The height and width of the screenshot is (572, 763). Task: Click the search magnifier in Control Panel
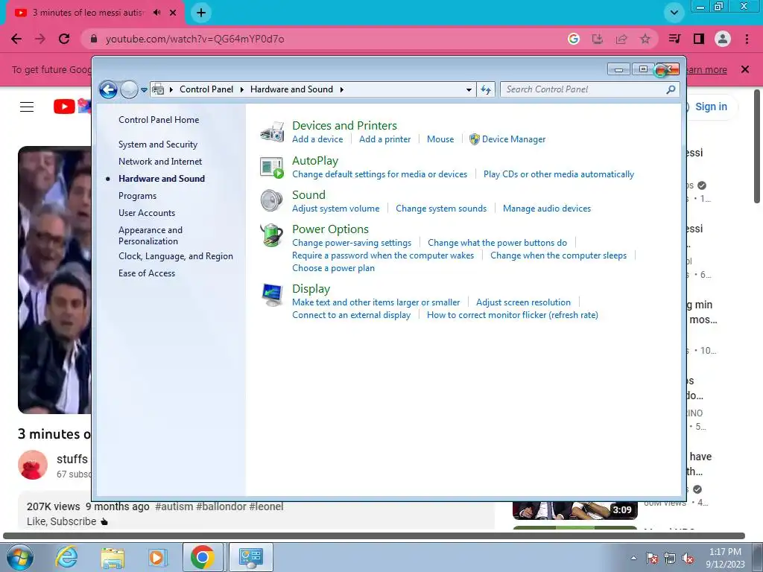pos(671,89)
